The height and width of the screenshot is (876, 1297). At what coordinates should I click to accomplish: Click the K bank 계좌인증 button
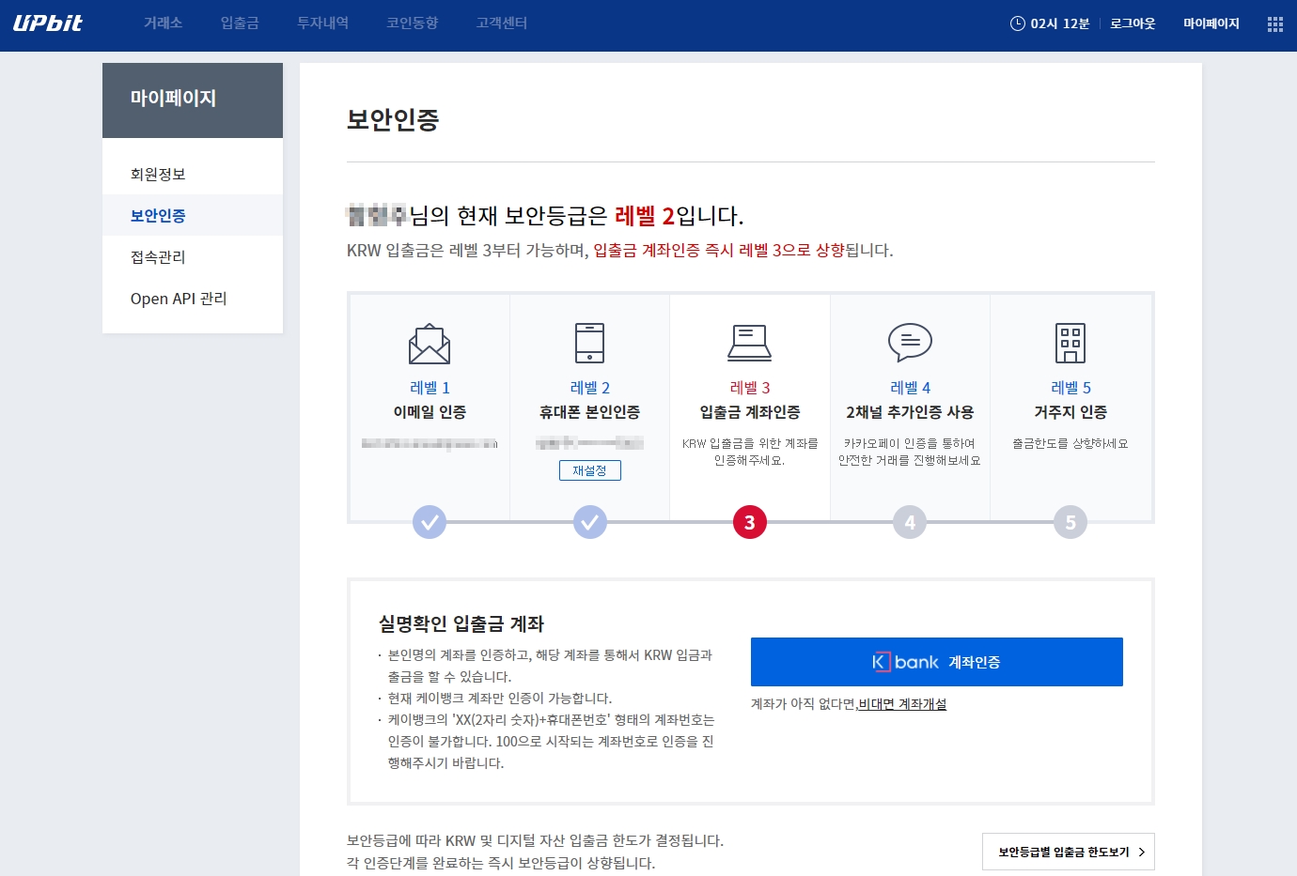tap(937, 662)
